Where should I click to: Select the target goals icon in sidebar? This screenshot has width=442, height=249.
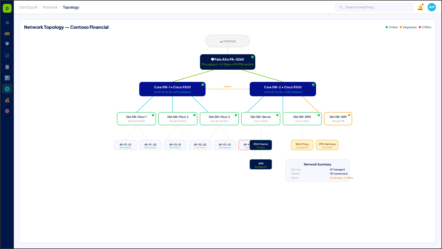coord(7,111)
